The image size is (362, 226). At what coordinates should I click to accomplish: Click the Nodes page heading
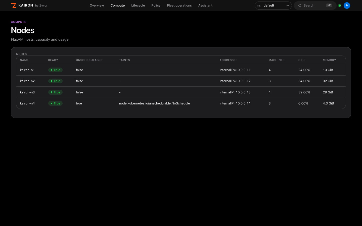pyautogui.click(x=23, y=30)
